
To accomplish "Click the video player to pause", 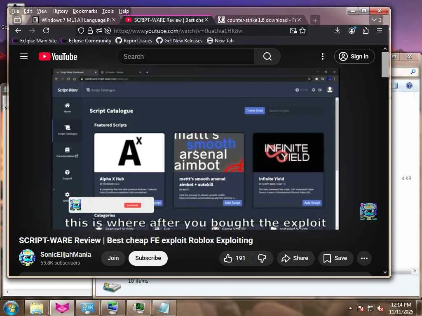I will coord(195,149).
